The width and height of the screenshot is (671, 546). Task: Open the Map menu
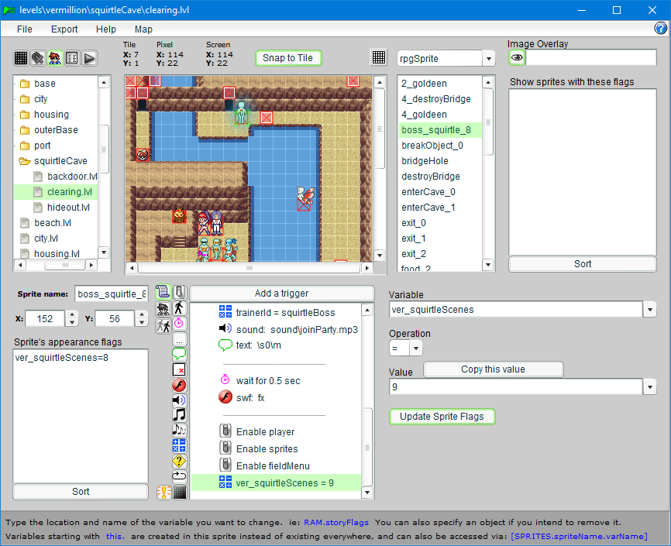coord(143,29)
